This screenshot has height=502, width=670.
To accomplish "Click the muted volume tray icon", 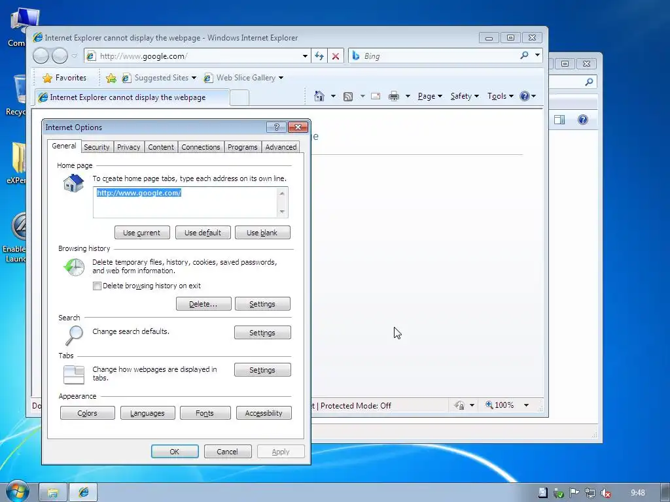I will (x=605, y=493).
